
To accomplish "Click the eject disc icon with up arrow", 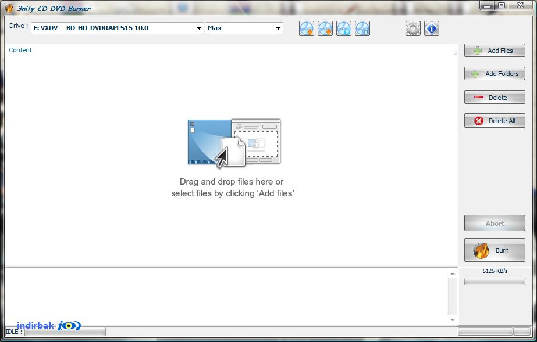I will 307,28.
